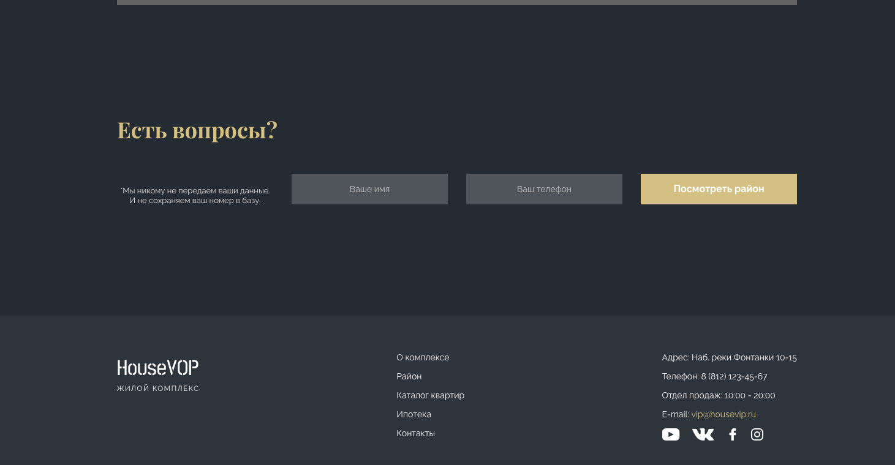Image resolution: width=895 pixels, height=465 pixels.
Task: Open the VK social icon
Action: coord(703,434)
